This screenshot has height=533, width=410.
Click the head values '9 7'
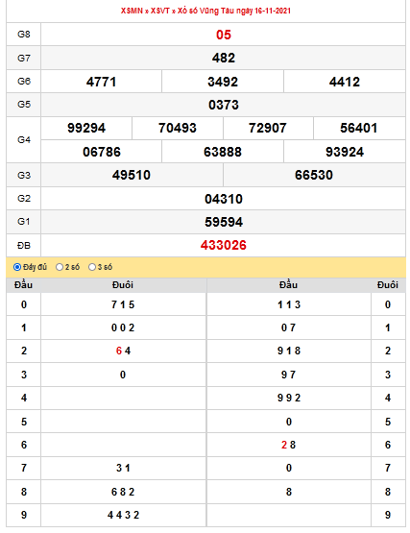[288, 375]
